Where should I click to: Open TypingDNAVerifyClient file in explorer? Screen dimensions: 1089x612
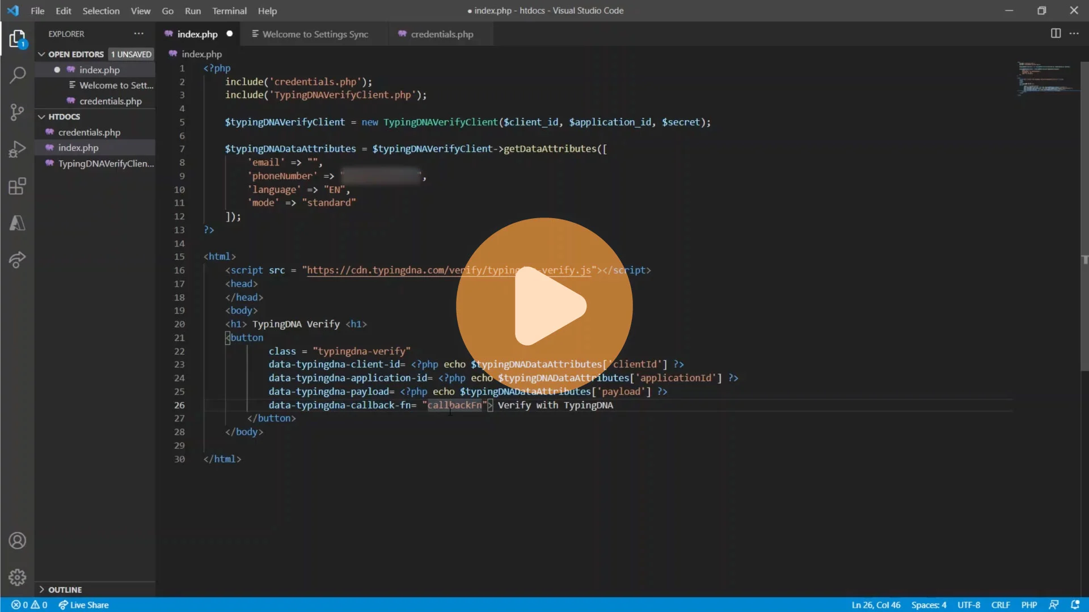(105, 163)
